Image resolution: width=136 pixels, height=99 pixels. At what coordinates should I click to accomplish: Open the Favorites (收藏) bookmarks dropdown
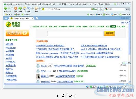click(x=8, y=15)
